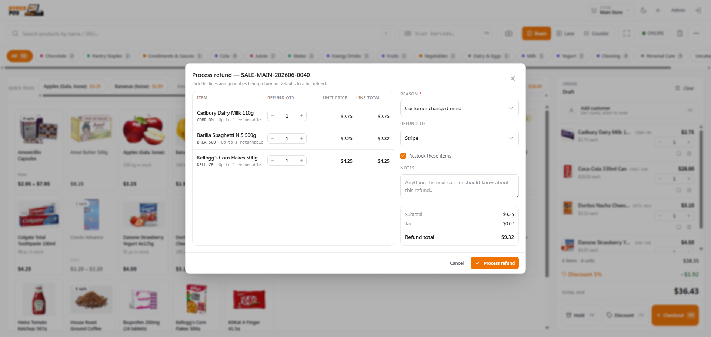Image resolution: width=711 pixels, height=337 pixels.
Task: Decrease refund quantity for Cadbury Dairy Milk
Action: 273,116
